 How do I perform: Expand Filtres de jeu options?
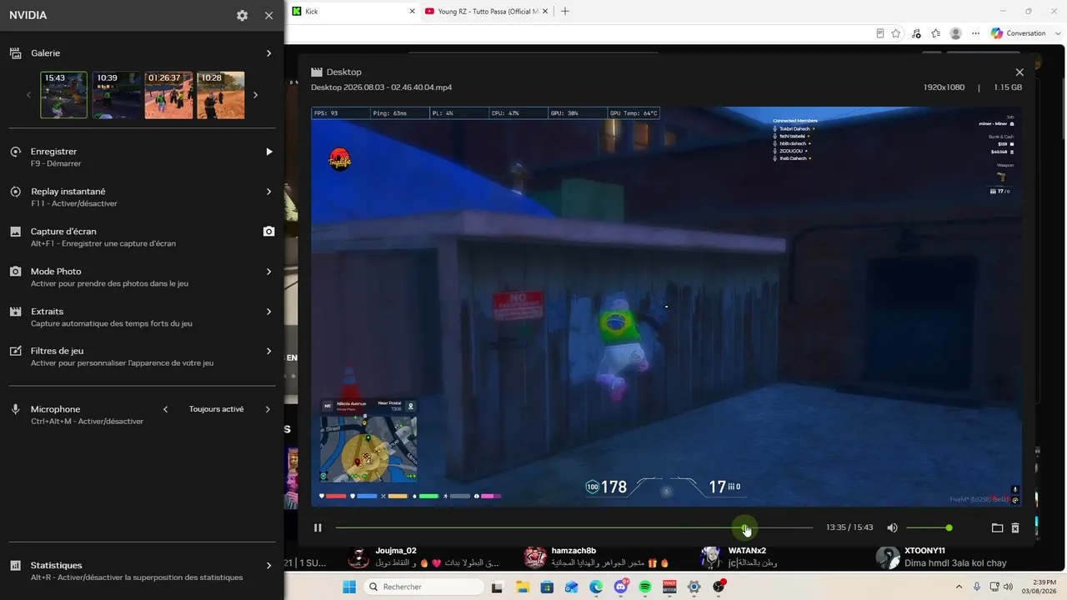[x=268, y=351]
